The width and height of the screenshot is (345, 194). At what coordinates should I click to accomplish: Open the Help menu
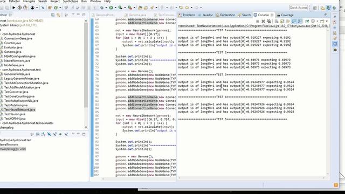tap(107, 1)
